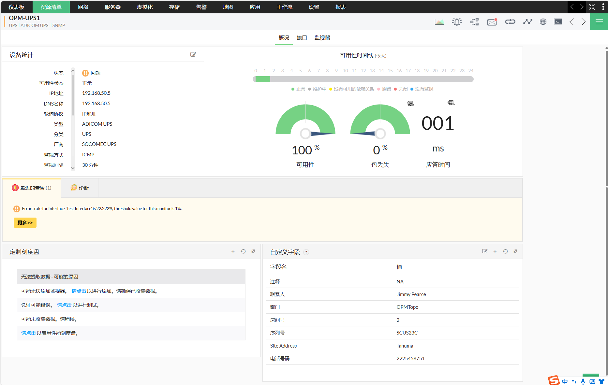Toggle the IME punctuation mode button

tap(574, 381)
